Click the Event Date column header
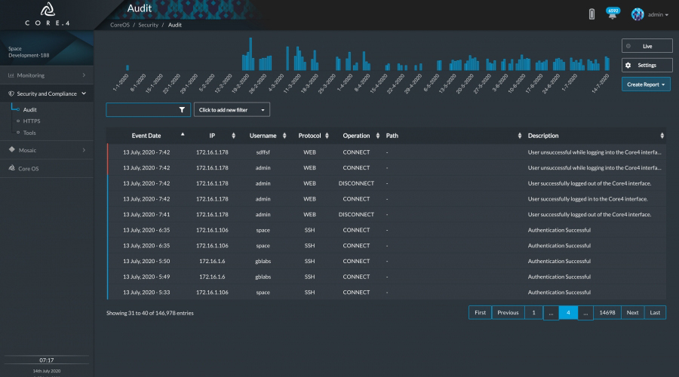 click(x=146, y=136)
